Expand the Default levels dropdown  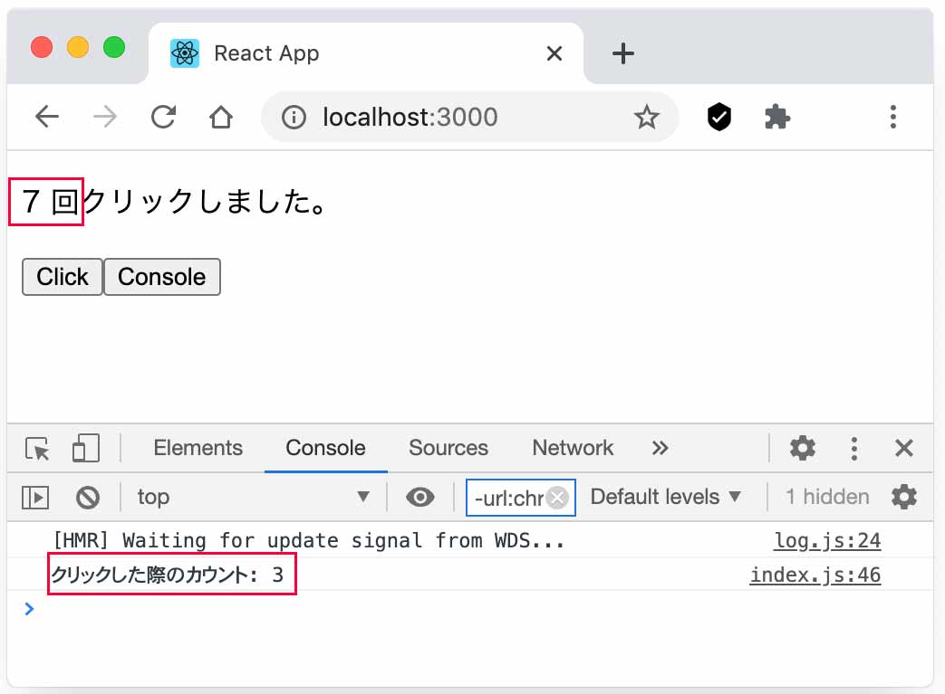coord(666,497)
